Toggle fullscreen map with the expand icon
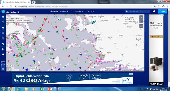This screenshot has width=170, height=91. [x=3, y=69]
